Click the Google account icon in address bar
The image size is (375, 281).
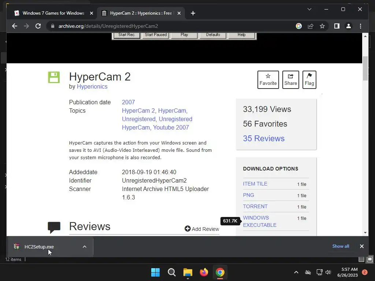click(x=299, y=26)
